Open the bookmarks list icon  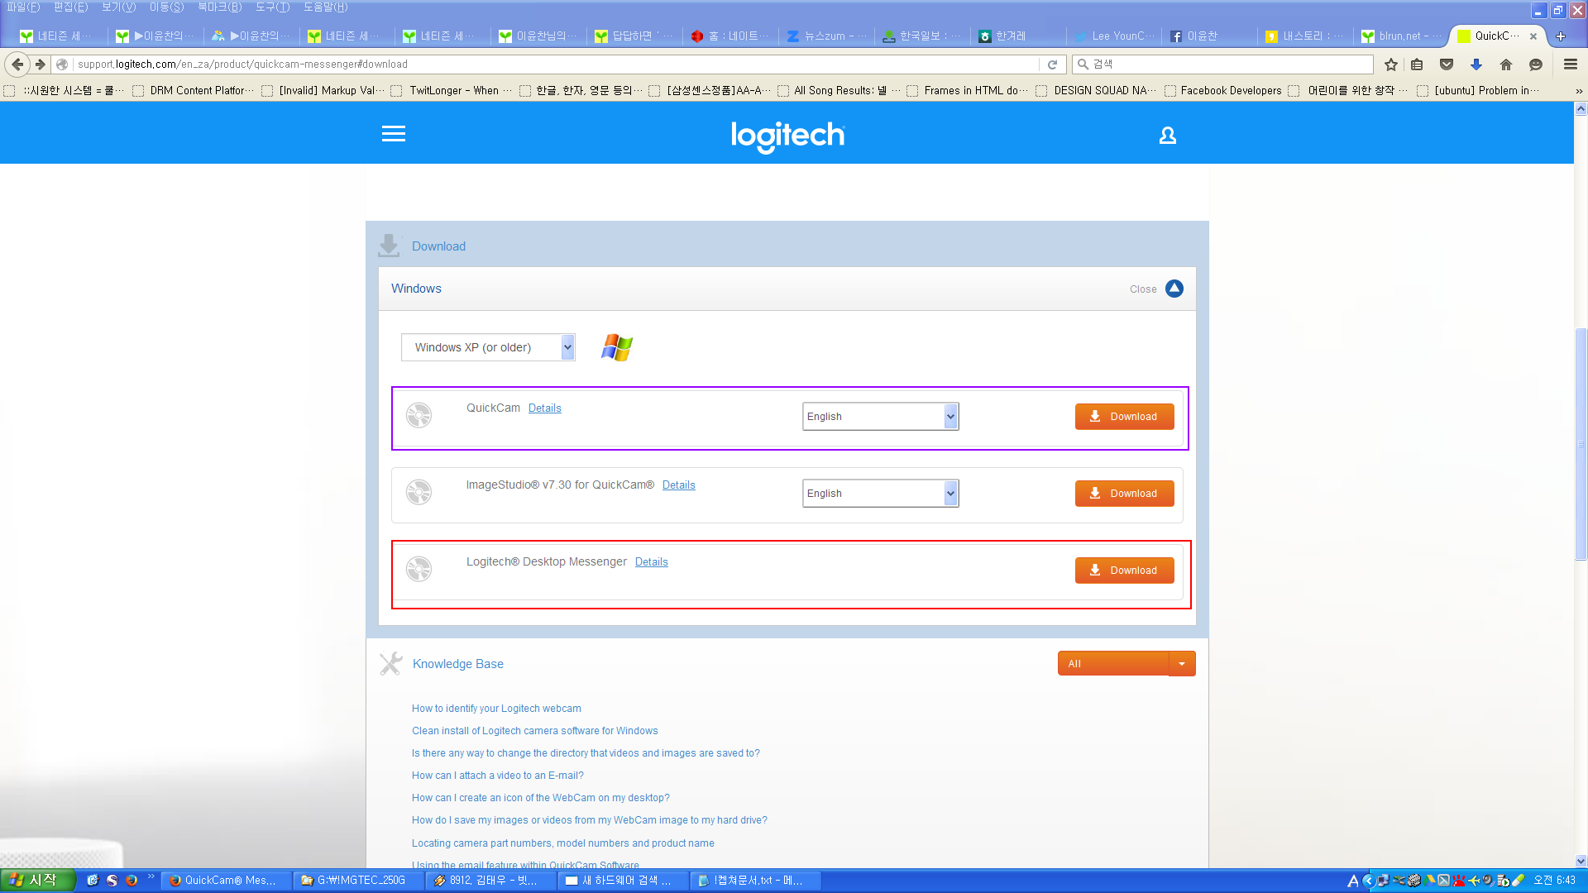tap(1417, 64)
